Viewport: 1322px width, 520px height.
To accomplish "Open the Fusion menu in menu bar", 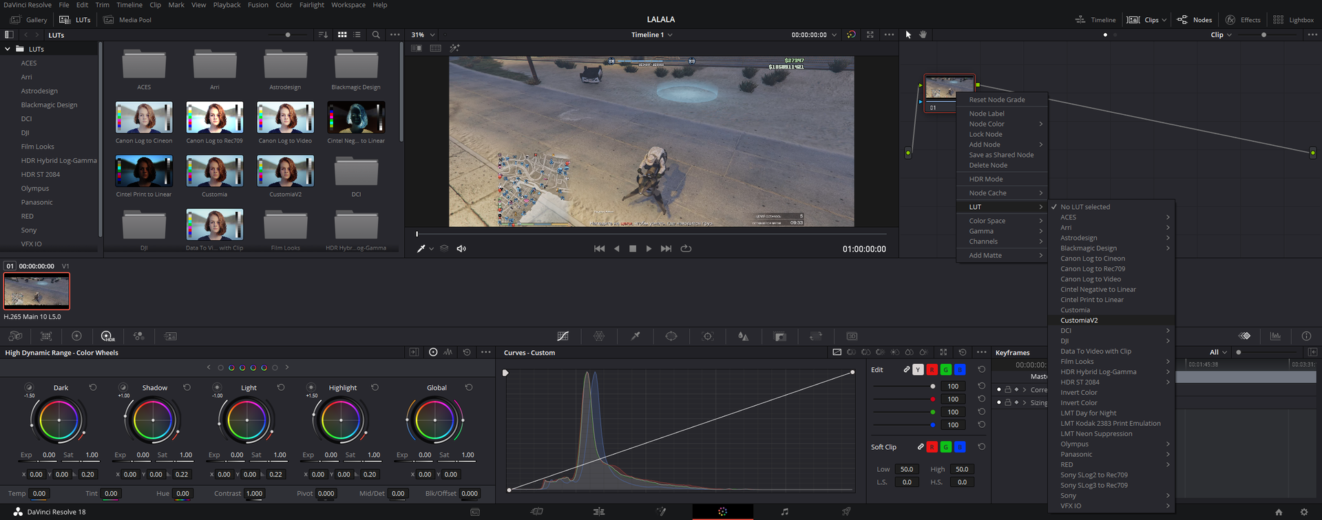I will pyautogui.click(x=258, y=5).
